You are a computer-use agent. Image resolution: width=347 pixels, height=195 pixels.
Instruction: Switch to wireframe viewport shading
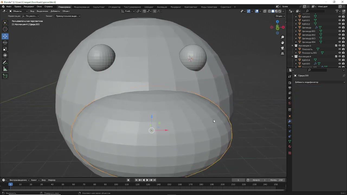pos(269,11)
